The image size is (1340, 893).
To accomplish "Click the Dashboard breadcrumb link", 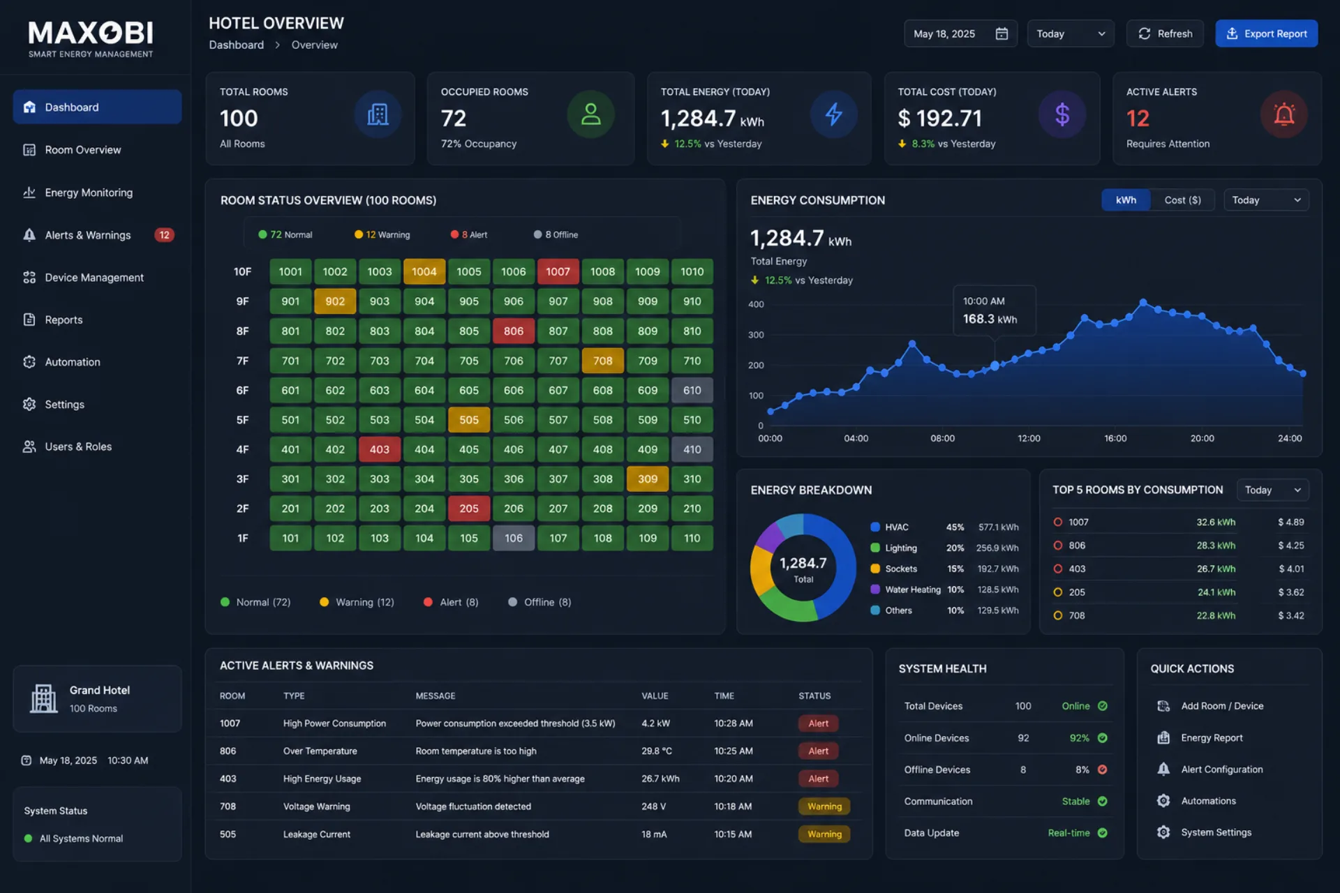I will (x=236, y=45).
